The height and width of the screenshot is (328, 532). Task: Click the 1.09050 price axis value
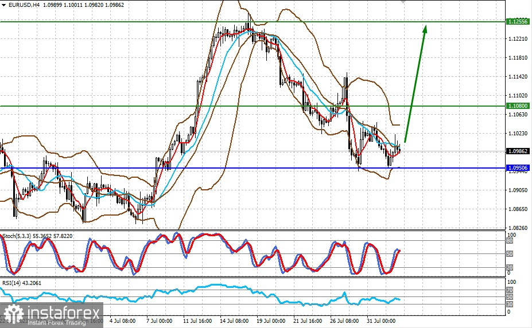[x=518, y=190]
